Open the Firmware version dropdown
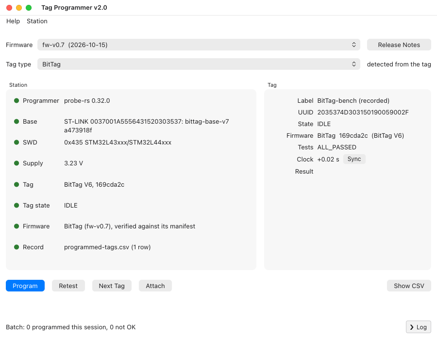Image resolution: width=437 pixels, height=338 pixels. pos(199,45)
